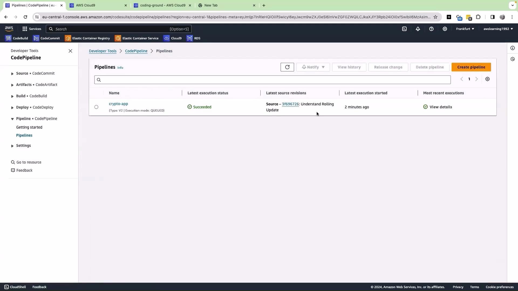The image size is (518, 291).
Task: Open the browser tab list chevron
Action: [x=512, y=5]
